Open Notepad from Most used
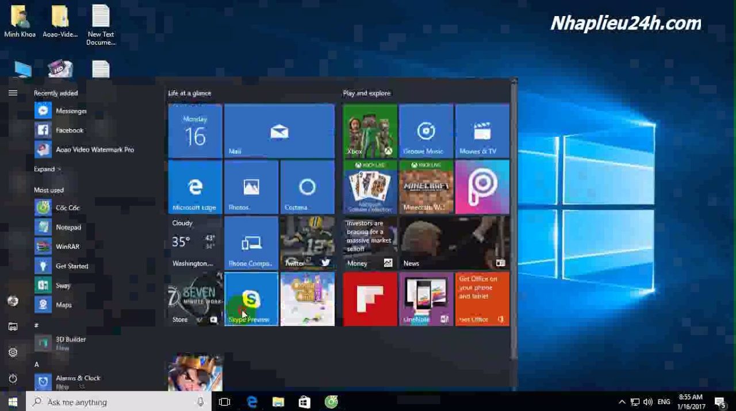The width and height of the screenshot is (736, 411). point(68,227)
